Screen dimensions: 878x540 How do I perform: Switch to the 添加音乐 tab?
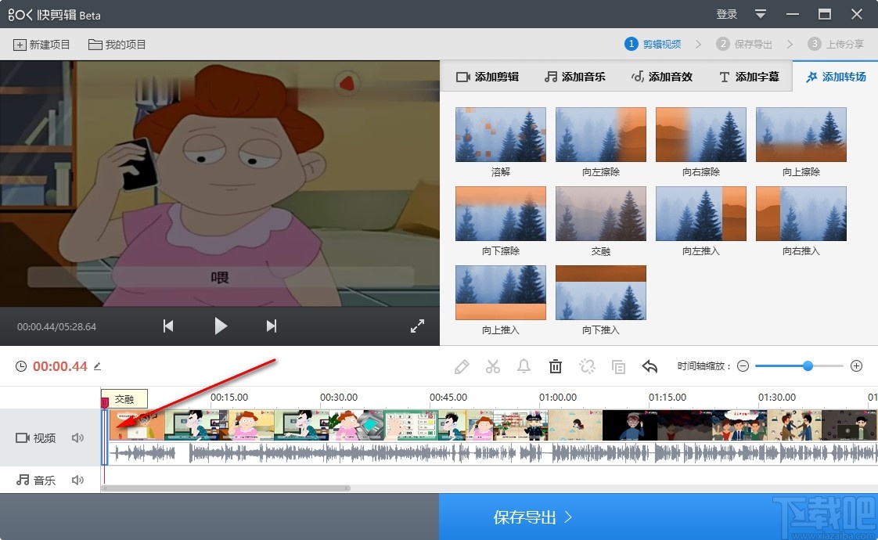(574, 77)
